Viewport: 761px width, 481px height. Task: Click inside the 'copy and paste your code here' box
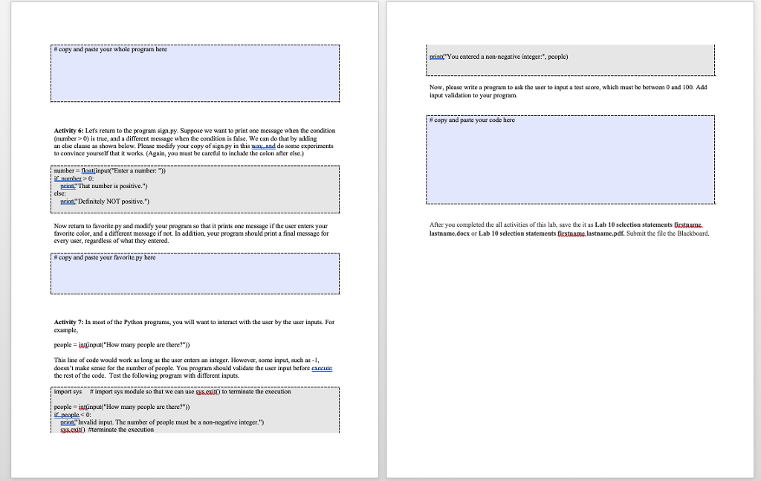click(570, 160)
